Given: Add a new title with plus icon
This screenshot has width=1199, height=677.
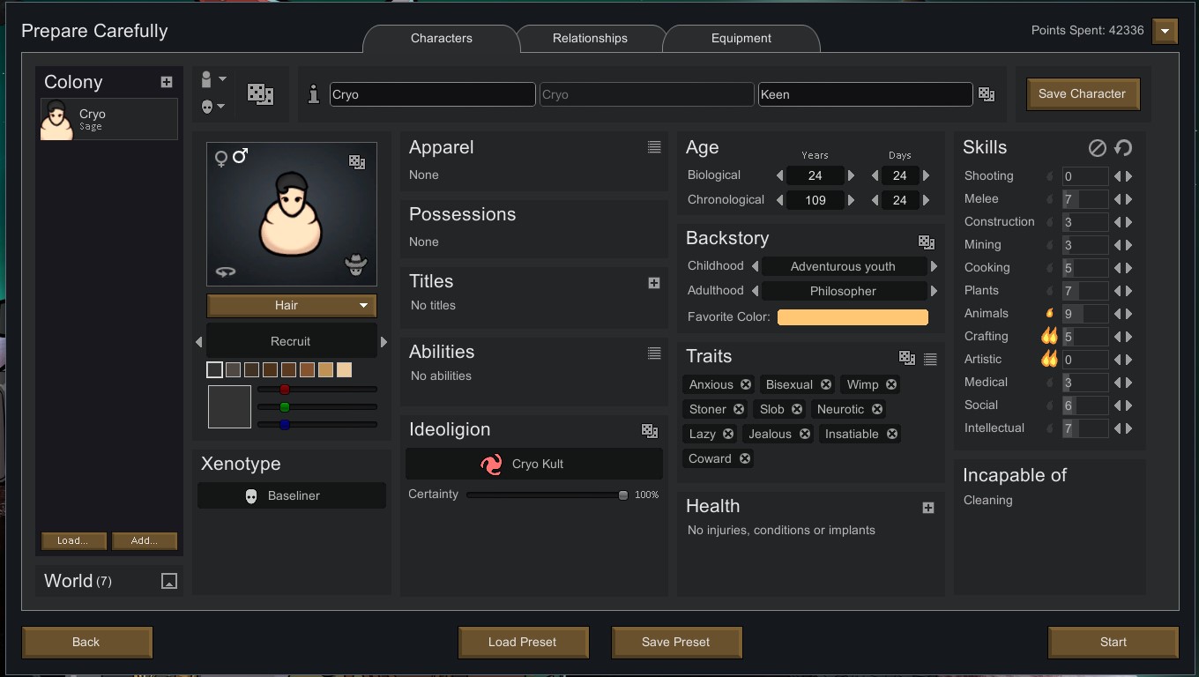Looking at the screenshot, I should pyautogui.click(x=654, y=283).
